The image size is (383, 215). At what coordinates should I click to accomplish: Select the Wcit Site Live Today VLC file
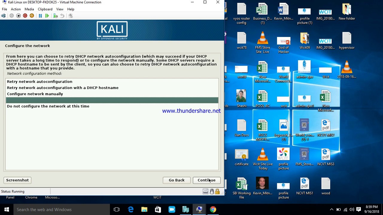point(262,159)
